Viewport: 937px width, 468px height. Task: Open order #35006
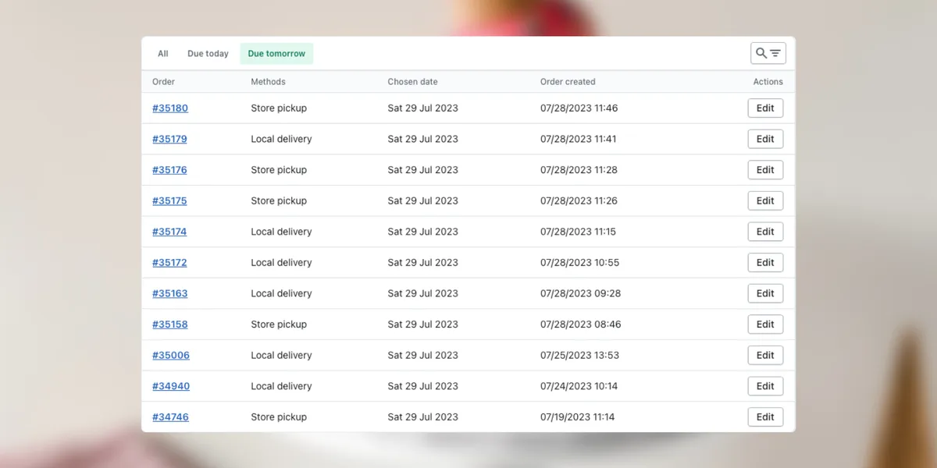click(171, 355)
